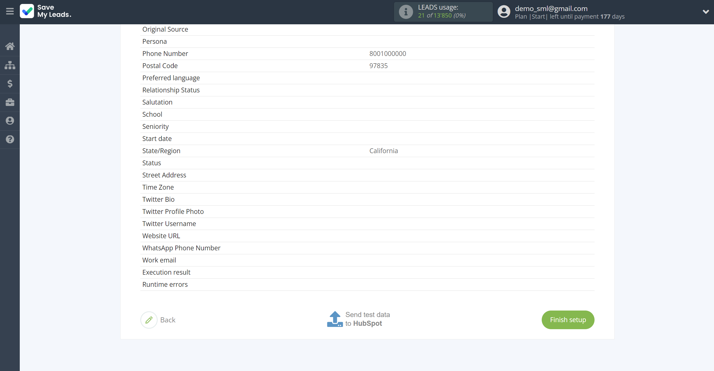Screen dimensions: 714x371
Task: Click the School row label
Action: click(152, 114)
